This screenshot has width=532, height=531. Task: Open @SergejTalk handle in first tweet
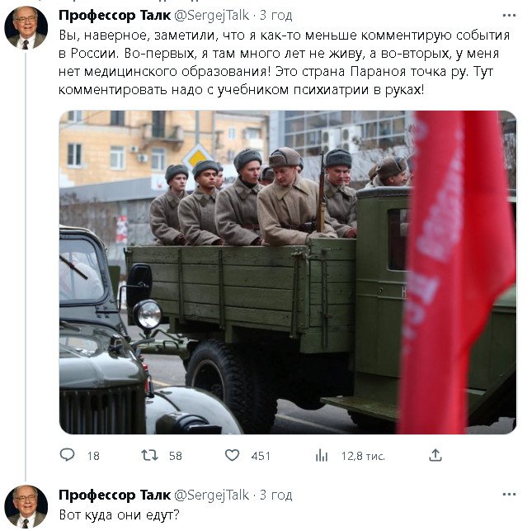point(212,16)
